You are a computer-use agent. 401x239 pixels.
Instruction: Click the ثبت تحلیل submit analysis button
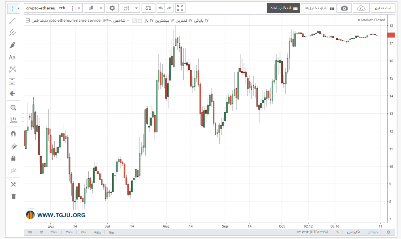coord(383,8)
